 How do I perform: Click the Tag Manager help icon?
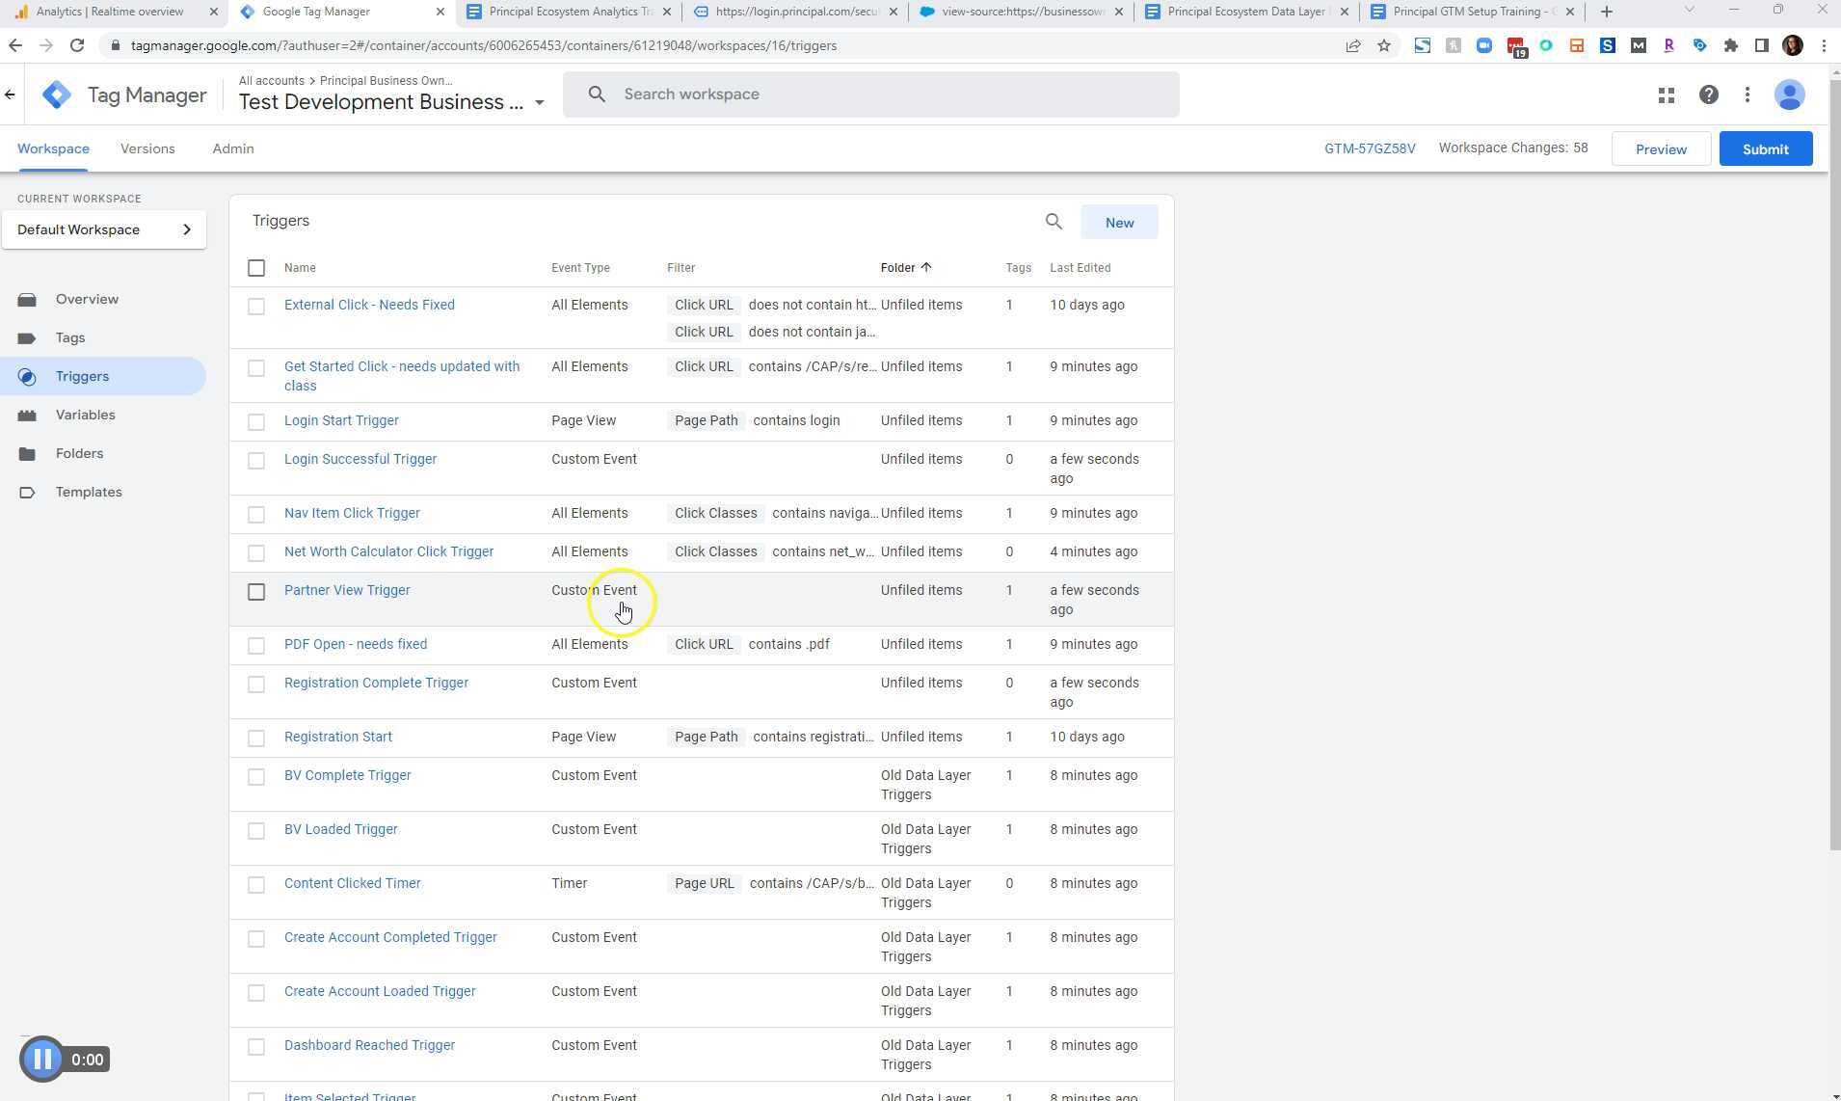1708,94
